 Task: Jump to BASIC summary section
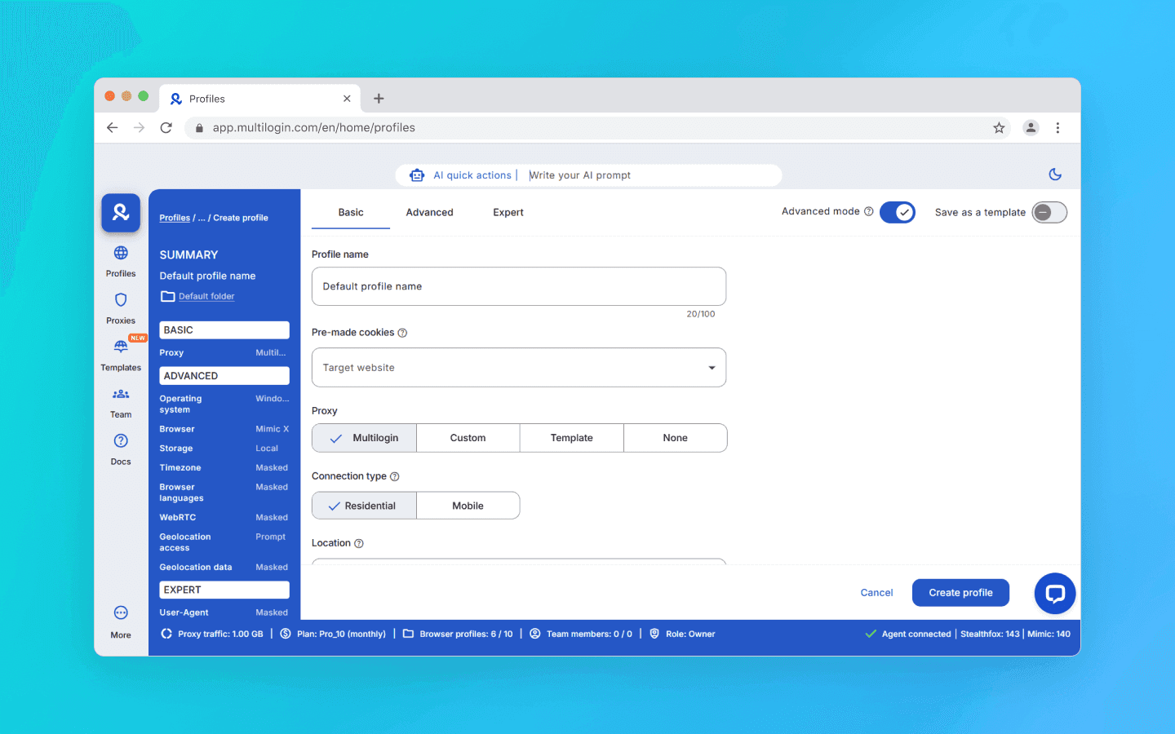(x=224, y=330)
